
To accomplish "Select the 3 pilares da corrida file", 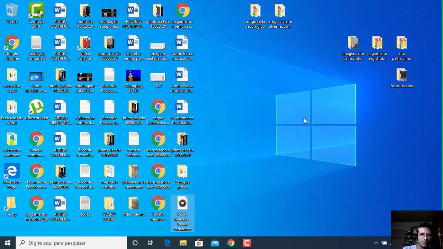I will (85, 112).
